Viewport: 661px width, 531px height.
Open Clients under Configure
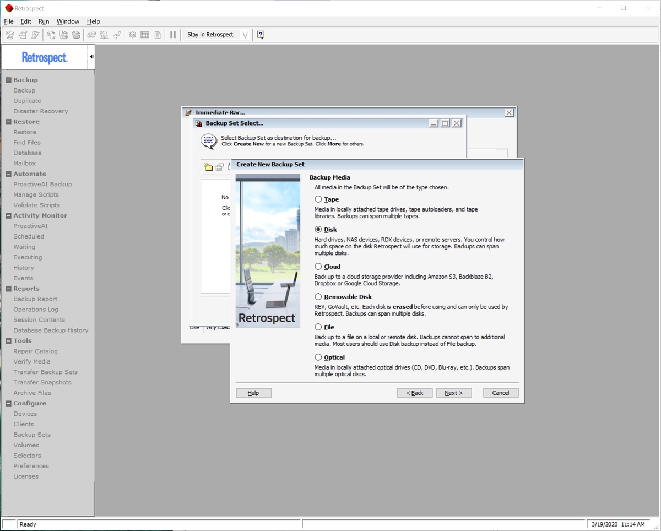pos(24,425)
